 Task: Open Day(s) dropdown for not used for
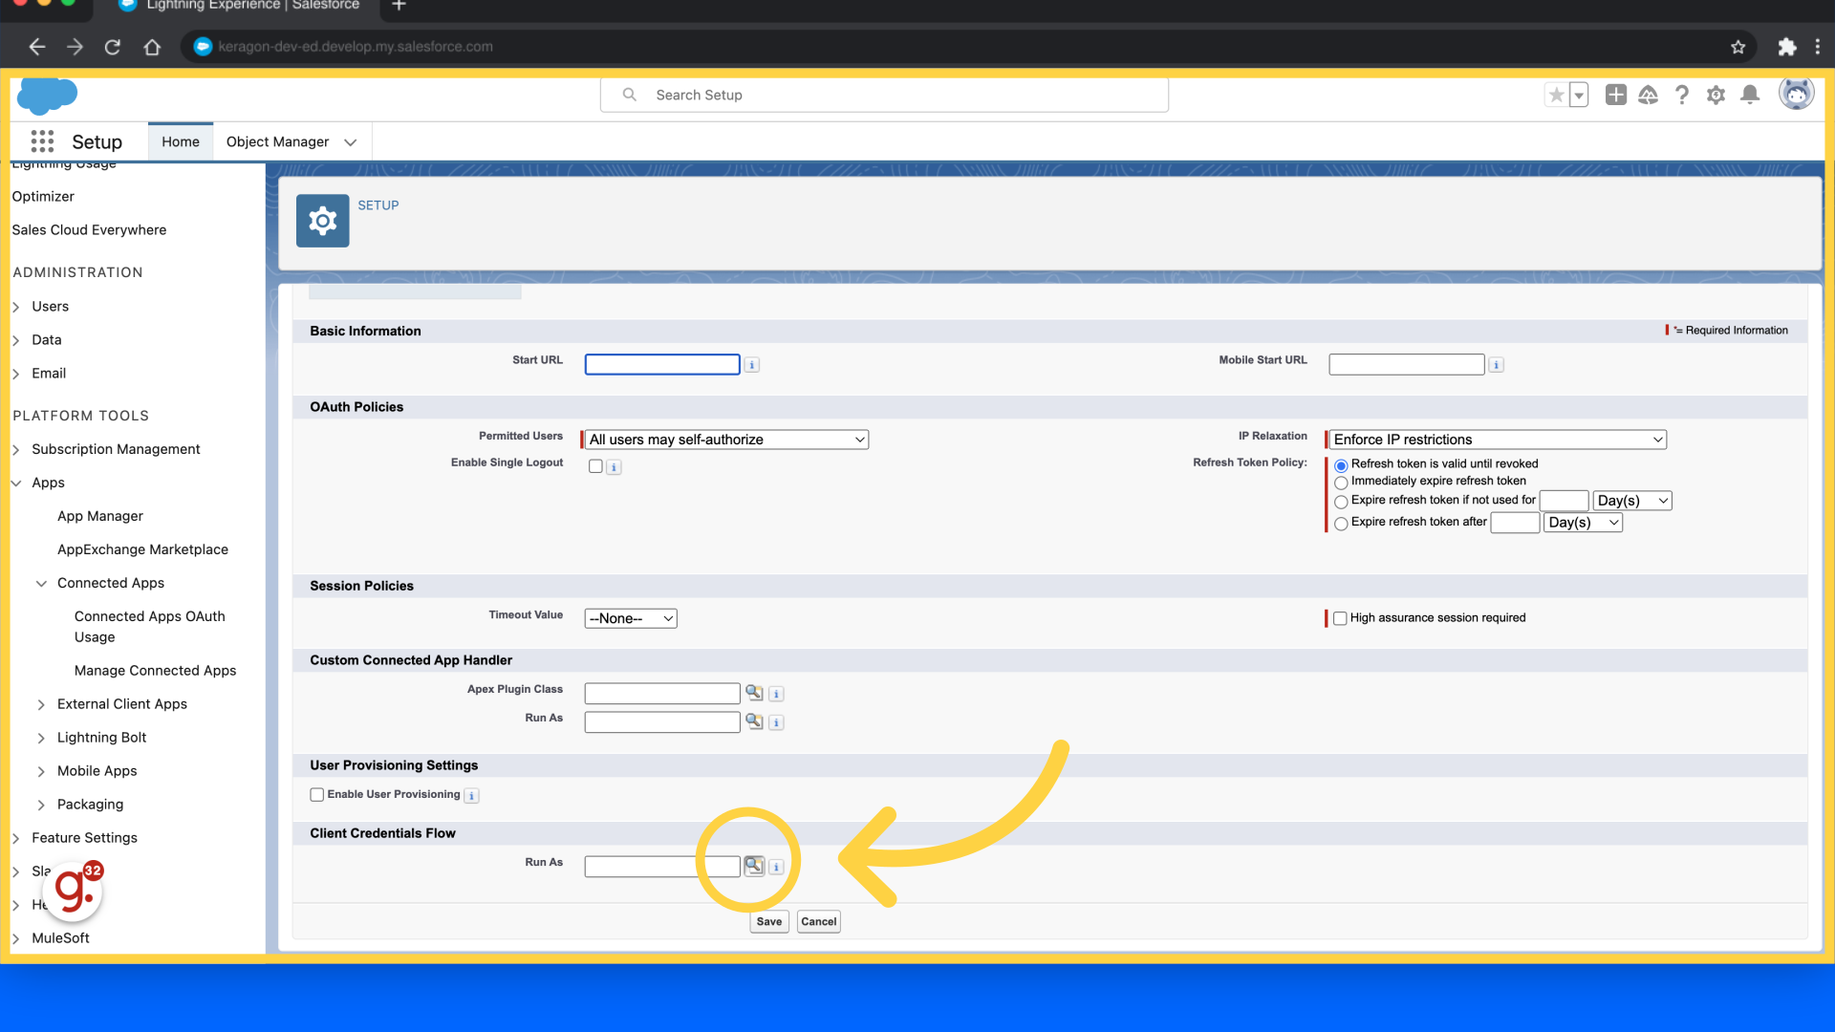click(x=1632, y=501)
